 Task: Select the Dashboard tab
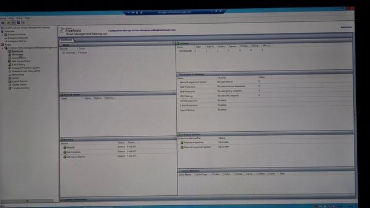[x=66, y=40]
